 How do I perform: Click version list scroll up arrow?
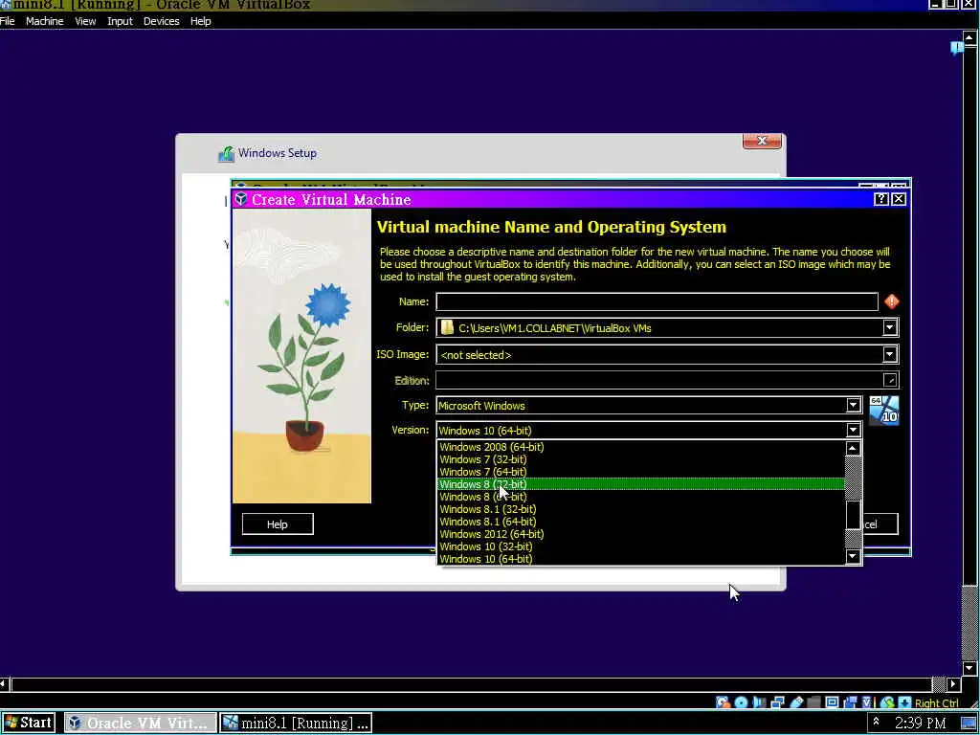tap(853, 448)
